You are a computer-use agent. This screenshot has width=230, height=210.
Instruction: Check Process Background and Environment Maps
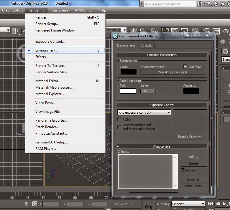click(119, 127)
